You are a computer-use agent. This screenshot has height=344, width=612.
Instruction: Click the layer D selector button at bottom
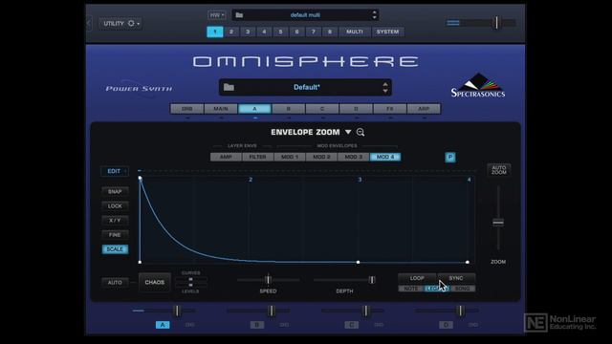[x=447, y=325]
